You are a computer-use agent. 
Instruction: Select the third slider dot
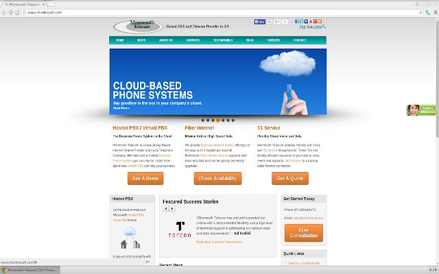[213, 121]
